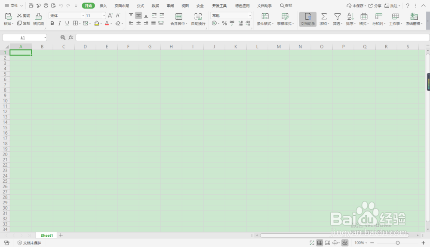Click the Unsaved (未保存) cloud button
Viewport: 430px width, 247px height.
(x=356, y=6)
